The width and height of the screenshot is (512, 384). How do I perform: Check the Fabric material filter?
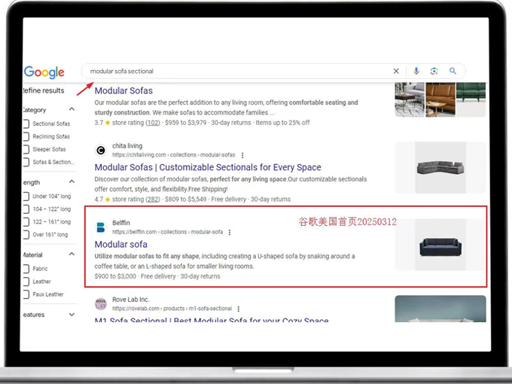26,269
